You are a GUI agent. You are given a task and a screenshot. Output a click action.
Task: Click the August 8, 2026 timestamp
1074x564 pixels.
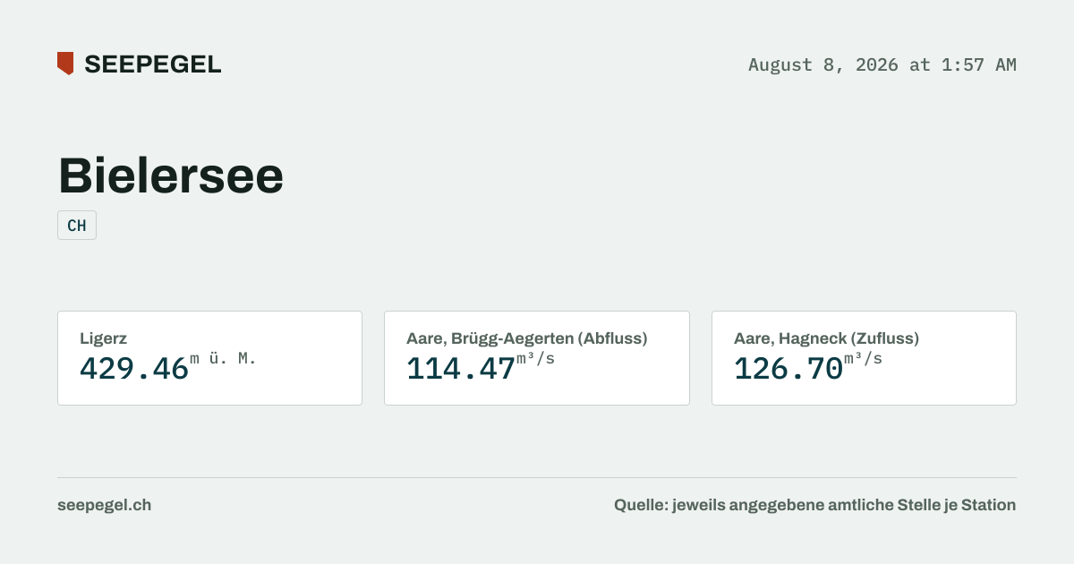[x=882, y=64]
